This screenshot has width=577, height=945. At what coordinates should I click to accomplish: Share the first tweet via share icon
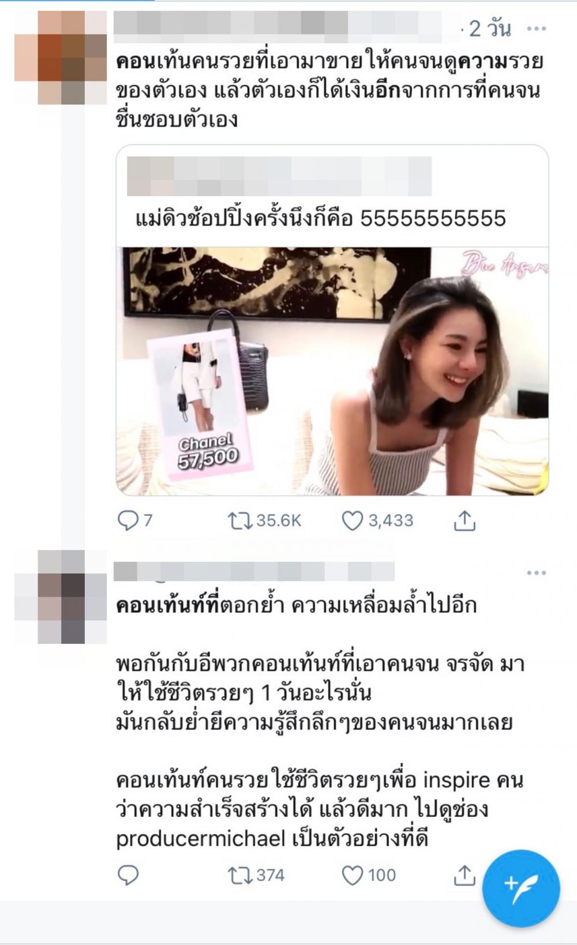(464, 520)
